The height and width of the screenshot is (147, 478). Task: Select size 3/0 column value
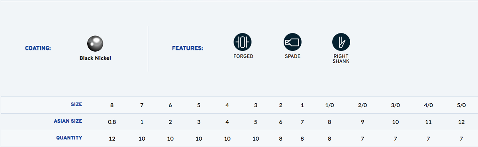[395, 105]
